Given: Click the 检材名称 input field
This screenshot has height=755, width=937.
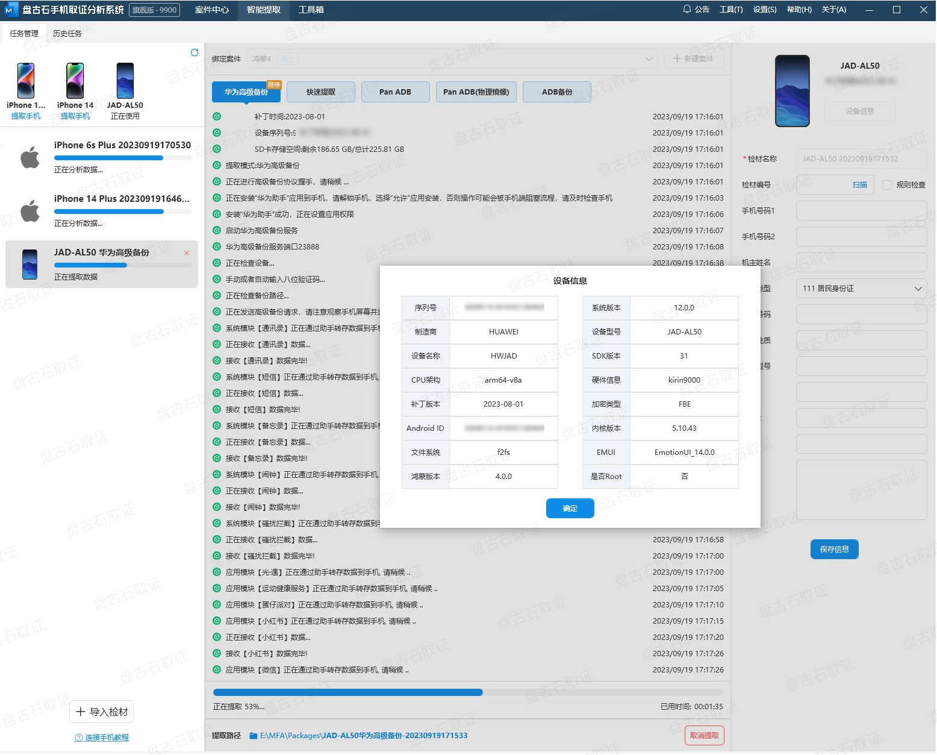Looking at the screenshot, I should coord(861,159).
